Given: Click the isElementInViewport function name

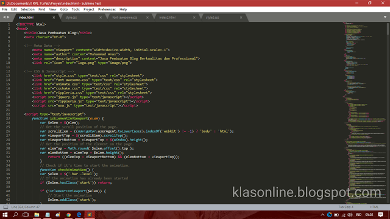Looking at the screenshot, I should [x=69, y=119].
